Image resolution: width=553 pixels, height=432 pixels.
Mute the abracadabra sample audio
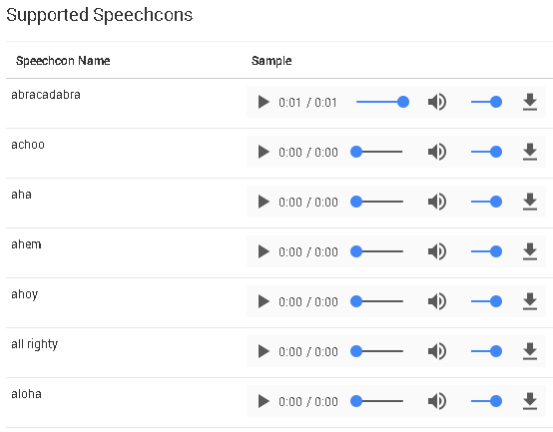coord(437,102)
